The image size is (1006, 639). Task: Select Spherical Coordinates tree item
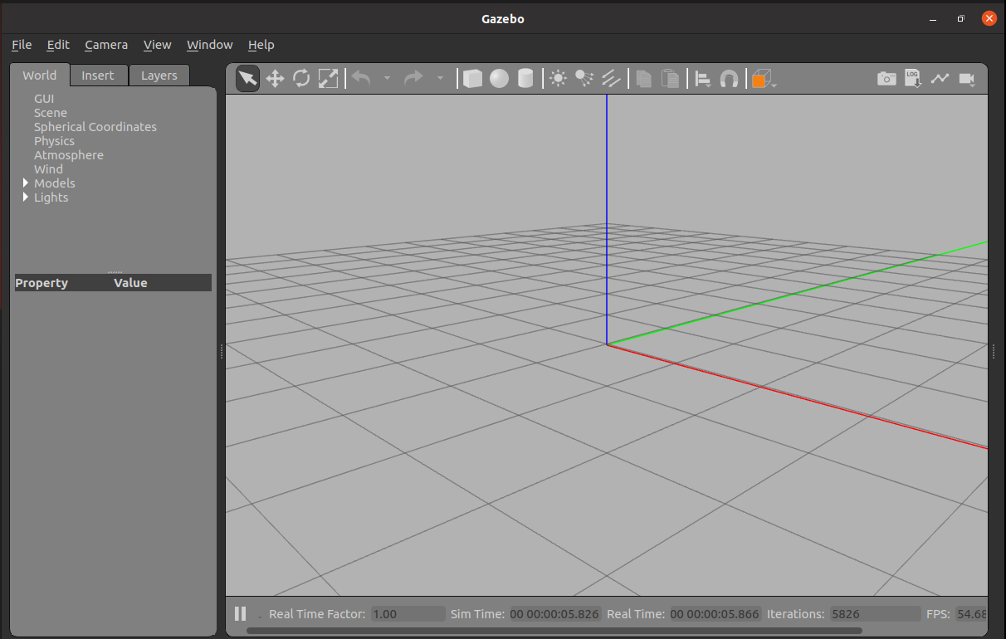(95, 127)
